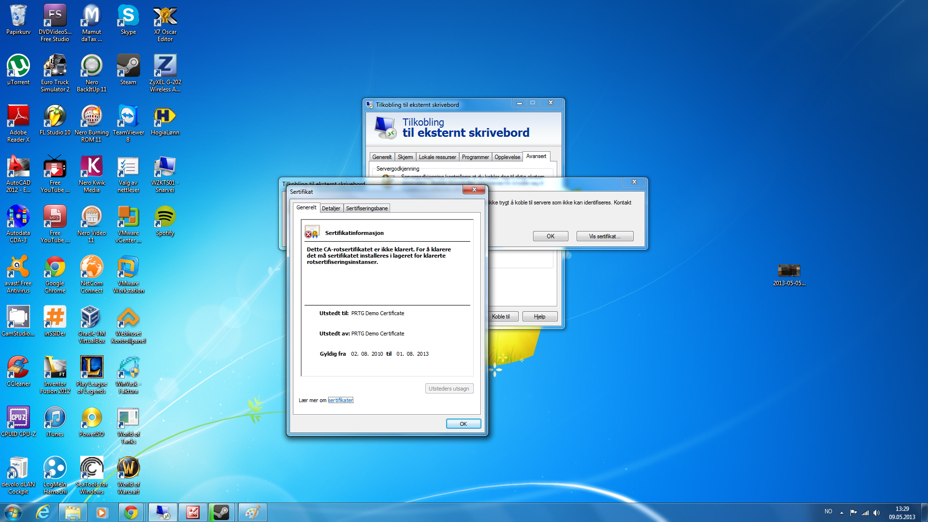Open Programmer tab in remote desktop window
The image size is (928, 522).
click(476, 157)
